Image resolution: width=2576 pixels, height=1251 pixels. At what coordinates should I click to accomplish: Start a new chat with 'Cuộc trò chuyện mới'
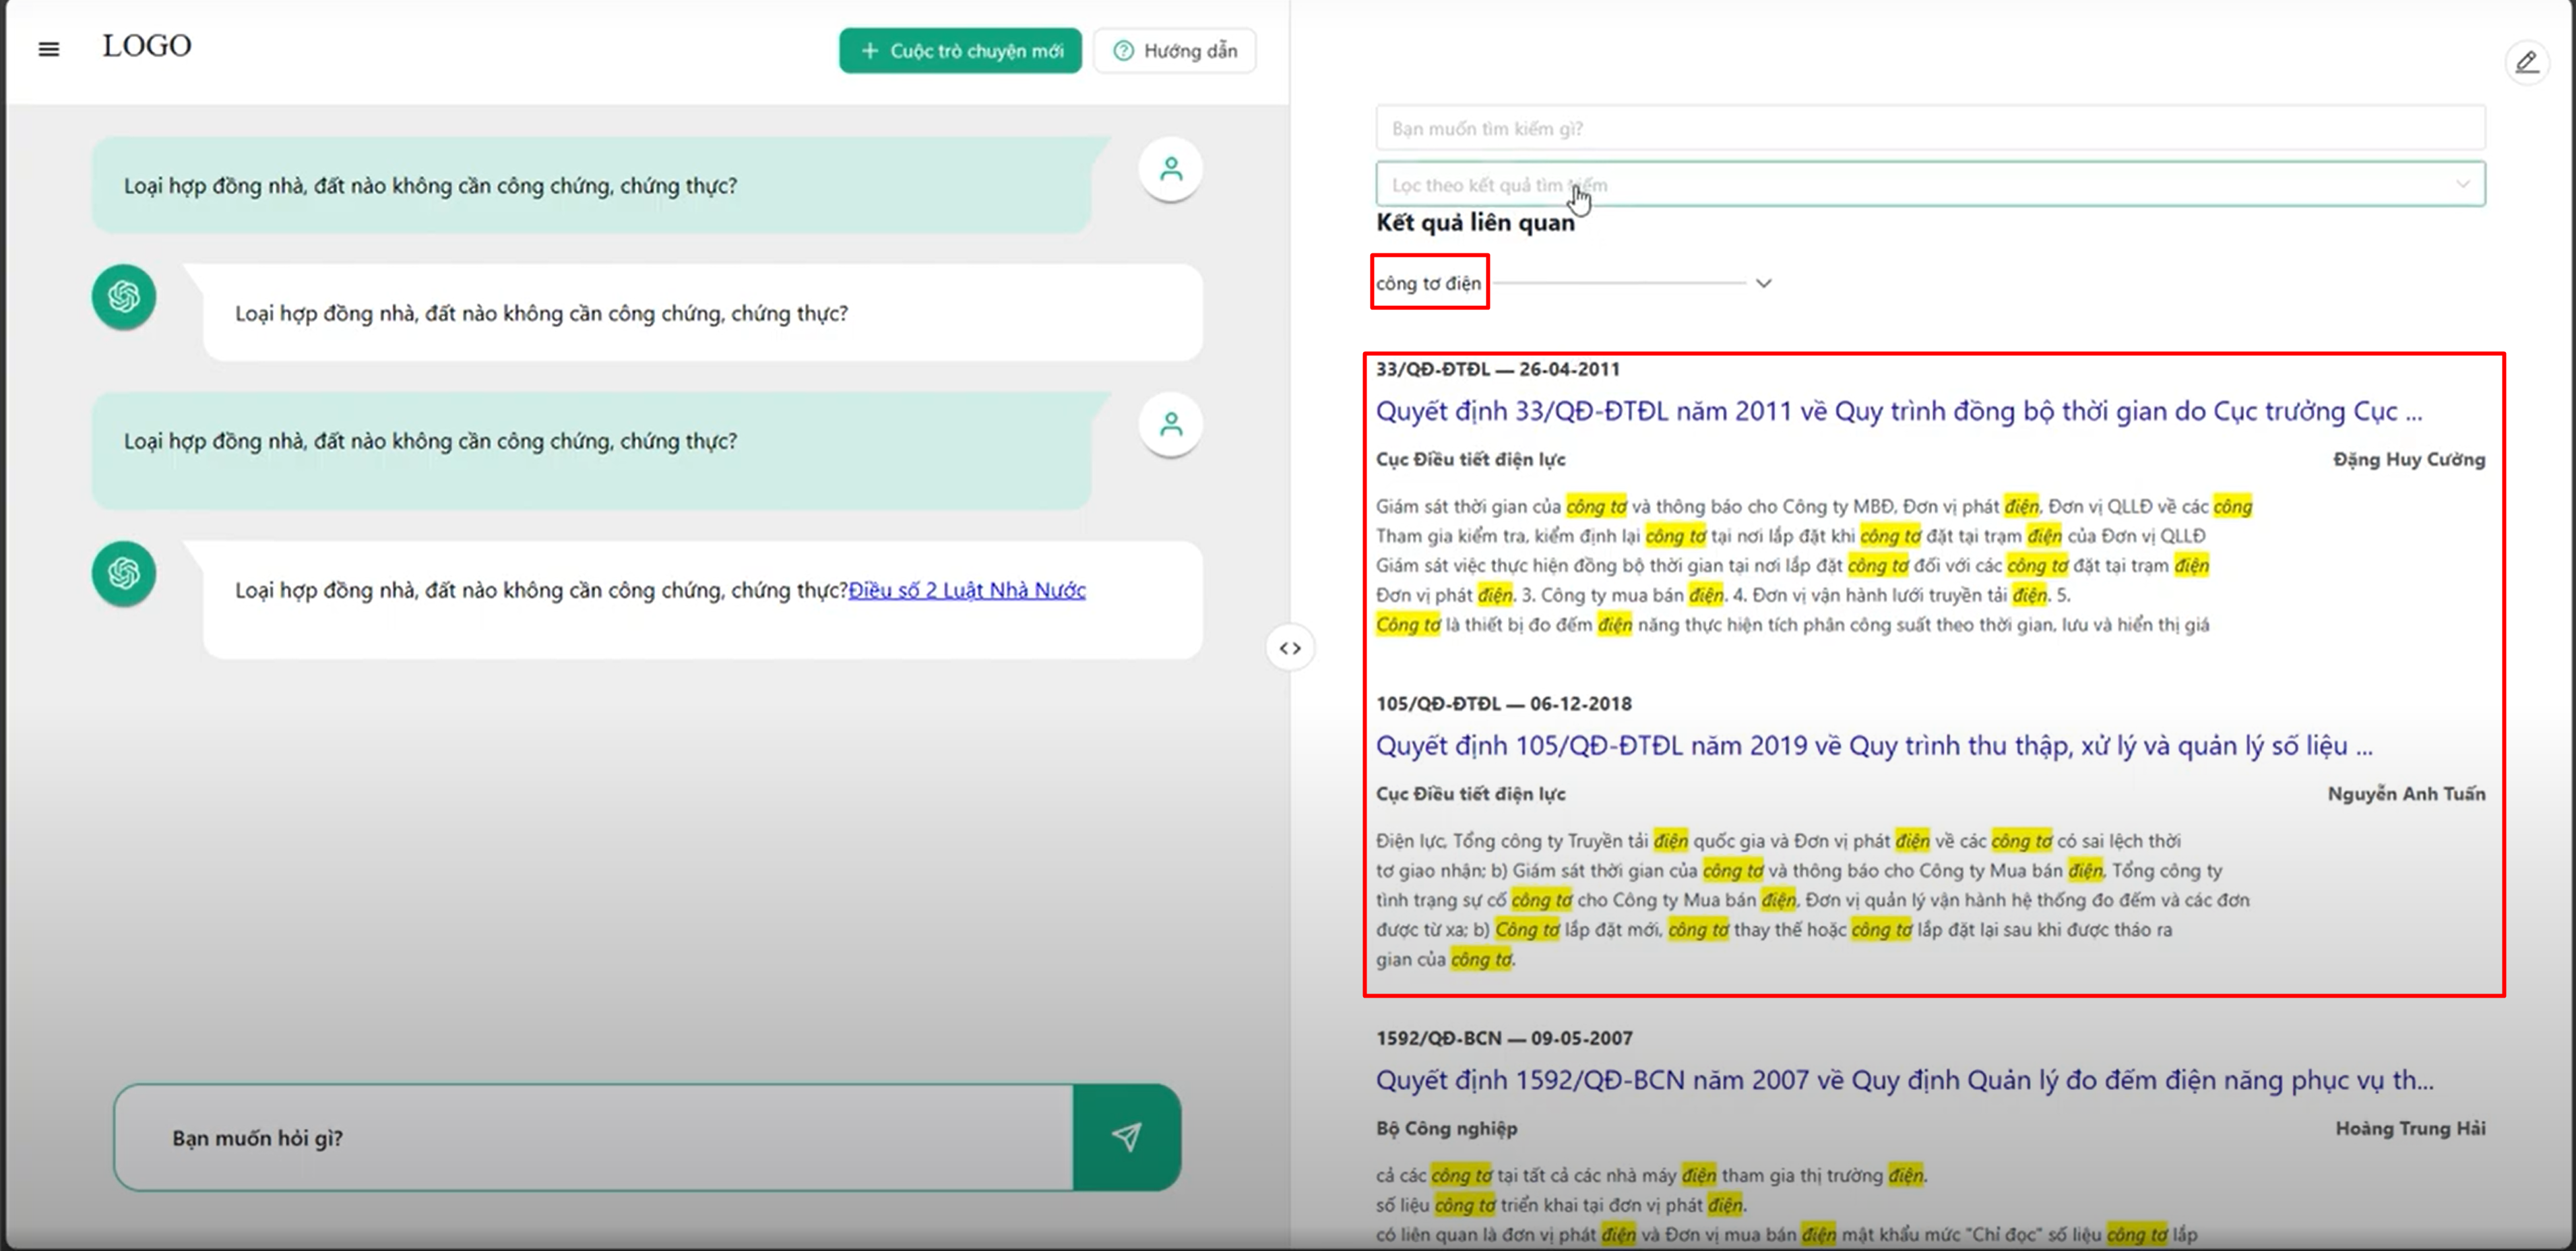coord(960,50)
